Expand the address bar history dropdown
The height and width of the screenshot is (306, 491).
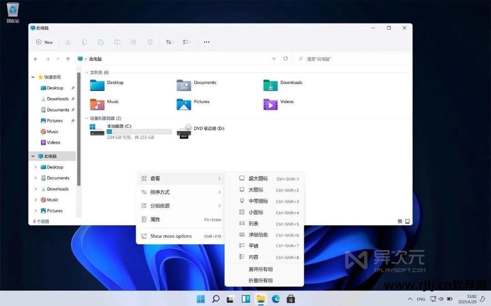[274, 59]
